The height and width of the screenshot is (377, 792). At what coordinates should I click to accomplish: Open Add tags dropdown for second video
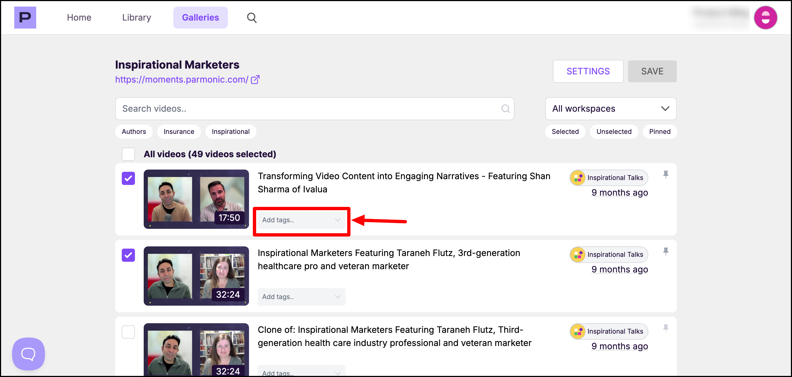pos(301,297)
